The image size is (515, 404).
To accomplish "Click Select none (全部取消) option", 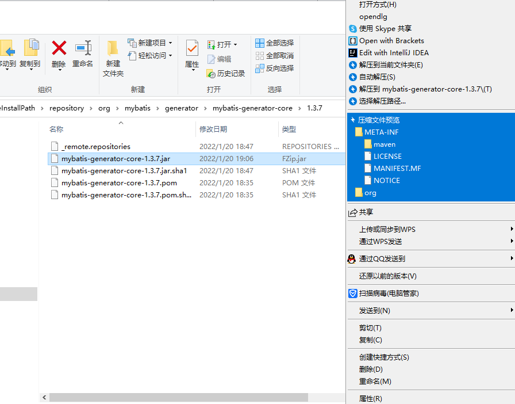I will [x=275, y=56].
